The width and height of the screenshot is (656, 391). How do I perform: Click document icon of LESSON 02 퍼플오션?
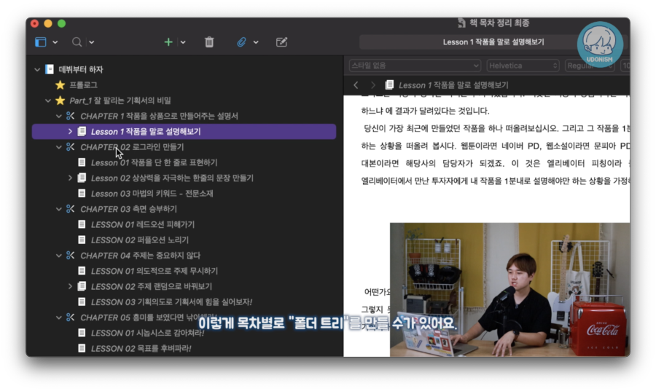pos(82,240)
